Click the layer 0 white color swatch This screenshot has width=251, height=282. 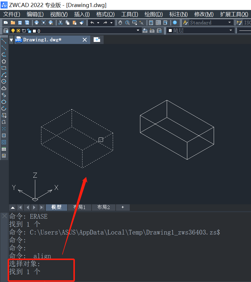pos(34,31)
